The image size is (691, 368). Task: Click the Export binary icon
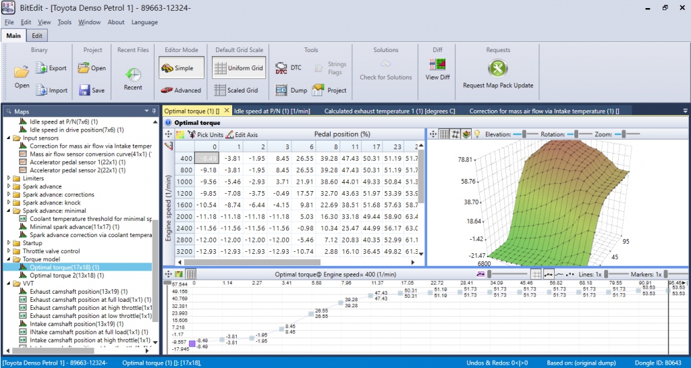[41, 68]
